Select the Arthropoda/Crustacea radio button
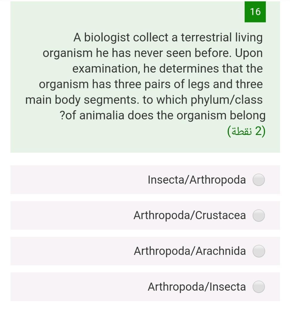Viewport: 290px width, 325px height. tap(258, 215)
